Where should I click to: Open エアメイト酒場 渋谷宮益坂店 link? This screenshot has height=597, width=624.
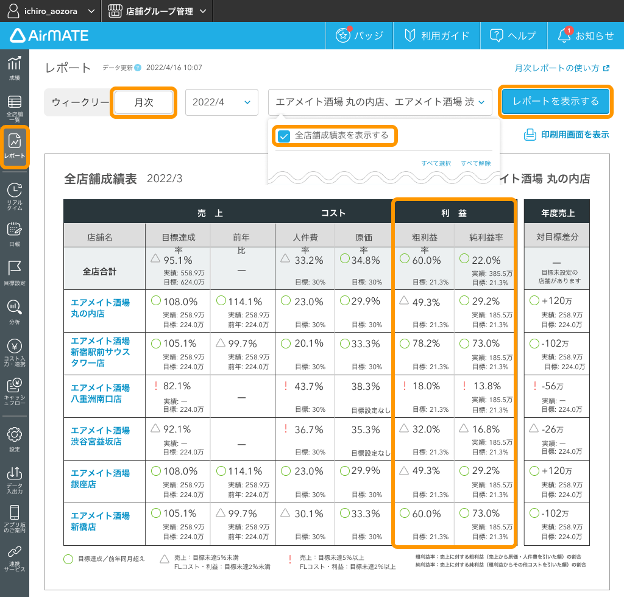[101, 436]
